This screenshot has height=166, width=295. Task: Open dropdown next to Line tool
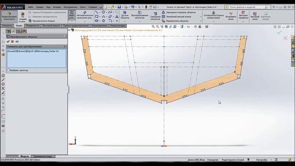(100, 12)
